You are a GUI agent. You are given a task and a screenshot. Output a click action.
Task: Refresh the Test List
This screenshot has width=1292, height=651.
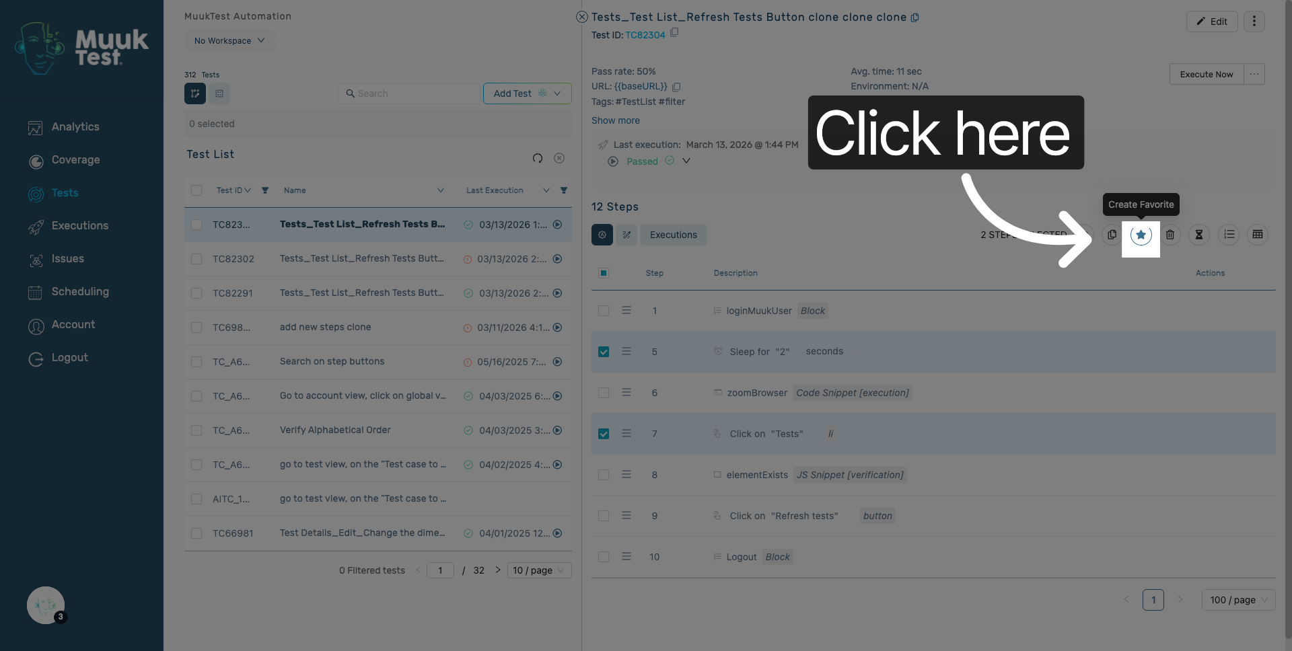[x=538, y=158]
